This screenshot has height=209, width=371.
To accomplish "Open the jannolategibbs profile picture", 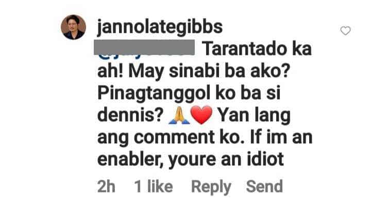I will click(73, 27).
